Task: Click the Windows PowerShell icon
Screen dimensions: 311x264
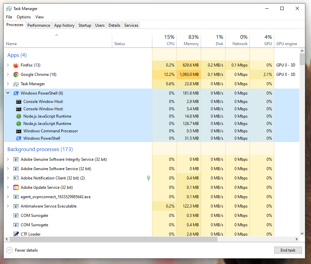Action: point(16,93)
